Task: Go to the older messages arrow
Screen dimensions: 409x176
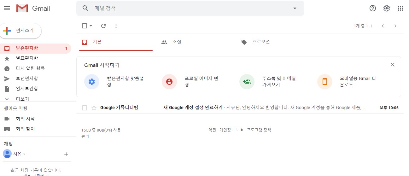Action: (395, 26)
